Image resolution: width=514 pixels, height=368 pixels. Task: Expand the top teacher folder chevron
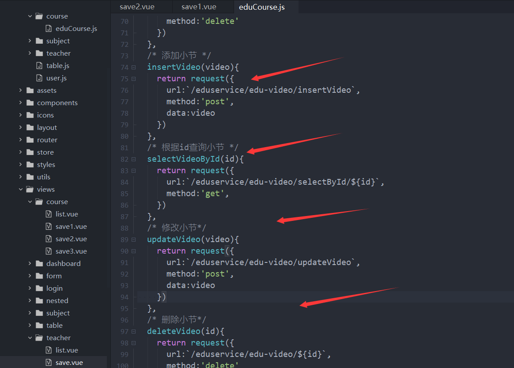point(30,53)
